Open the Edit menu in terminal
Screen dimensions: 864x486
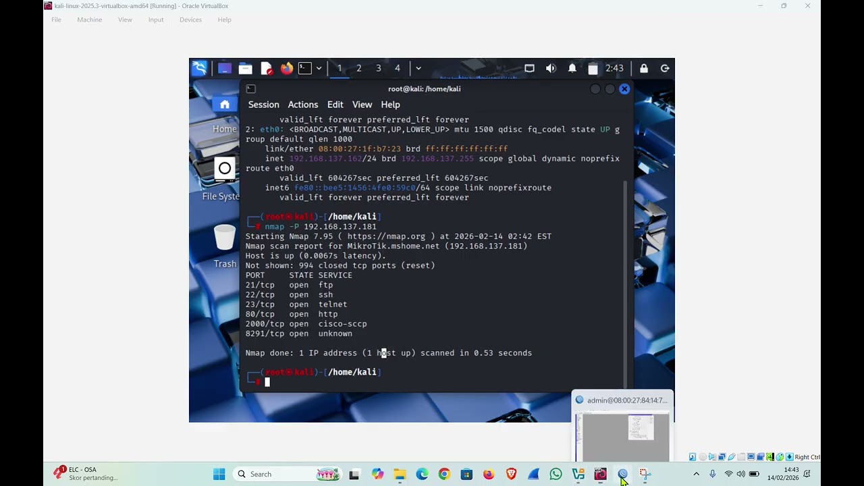tap(335, 105)
